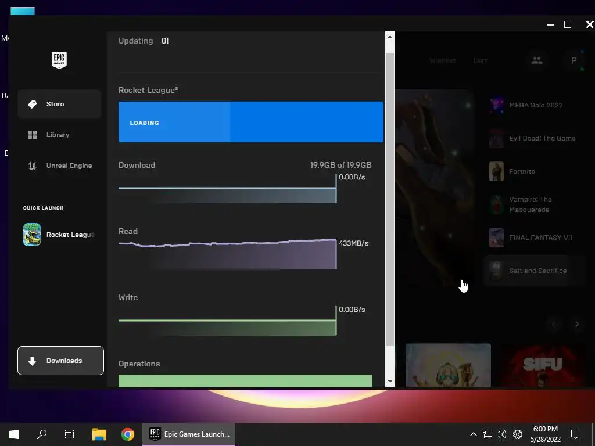Show hidden system tray icons
The image size is (595, 446).
[473, 434]
